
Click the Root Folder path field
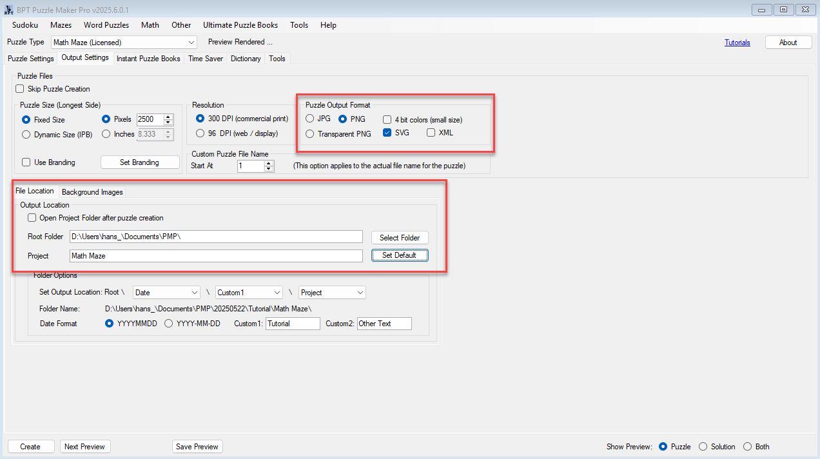(216, 237)
